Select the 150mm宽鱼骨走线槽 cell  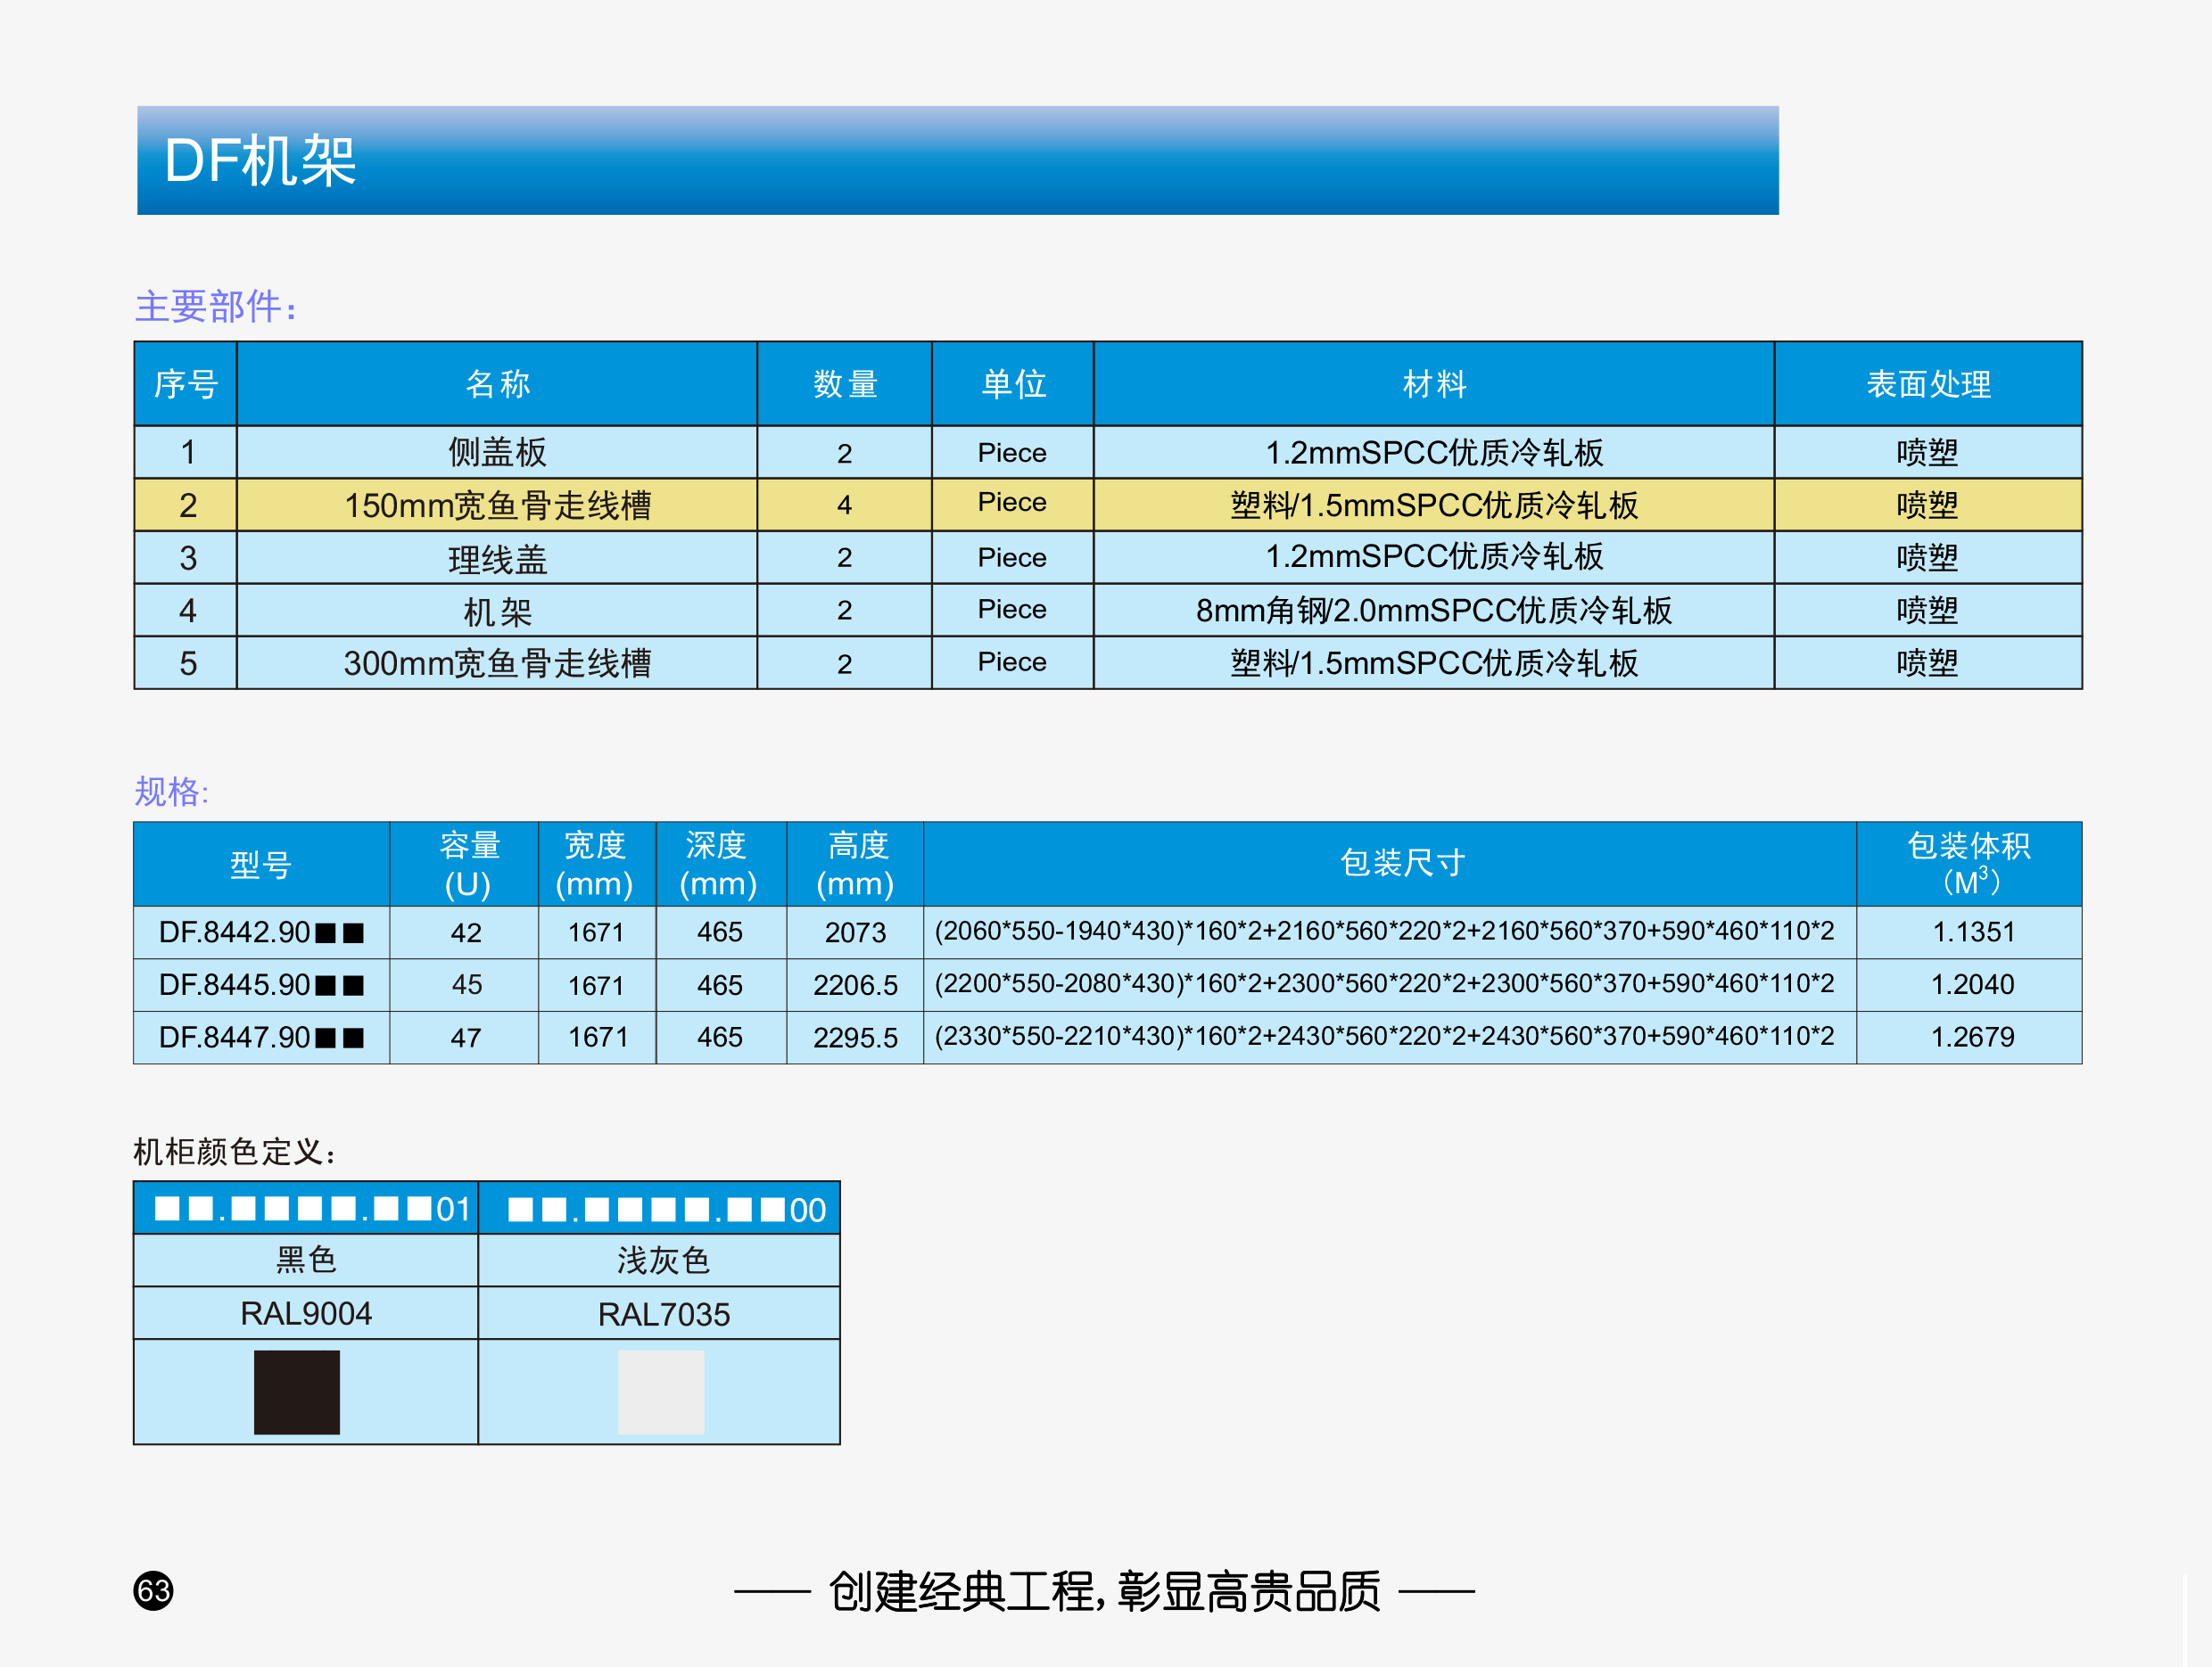pyautogui.click(x=497, y=505)
